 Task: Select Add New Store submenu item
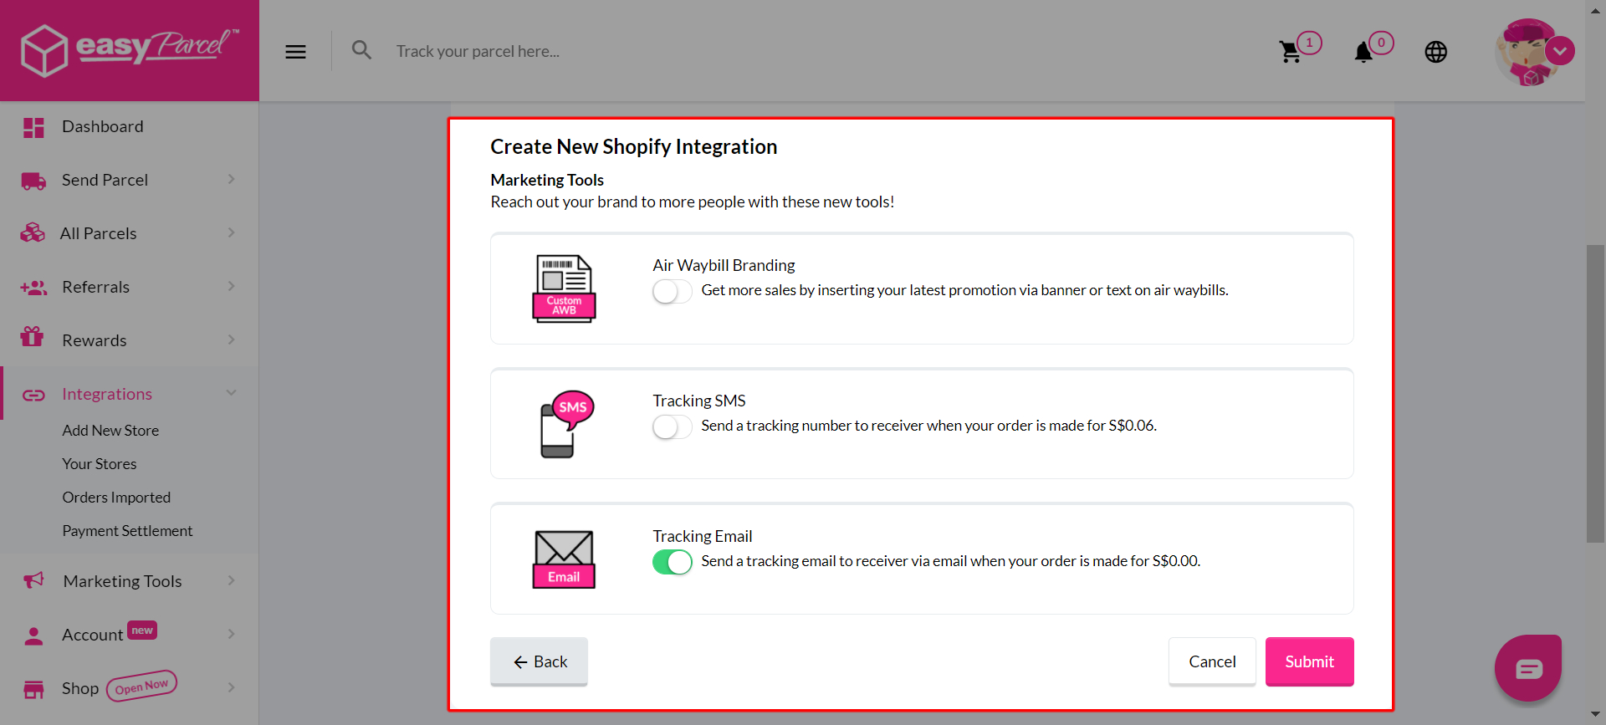tap(110, 431)
